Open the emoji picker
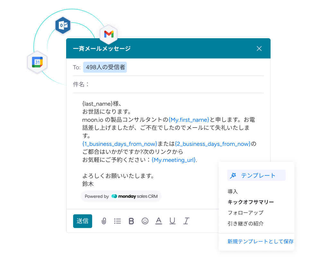321x257 pixels. 145,221
